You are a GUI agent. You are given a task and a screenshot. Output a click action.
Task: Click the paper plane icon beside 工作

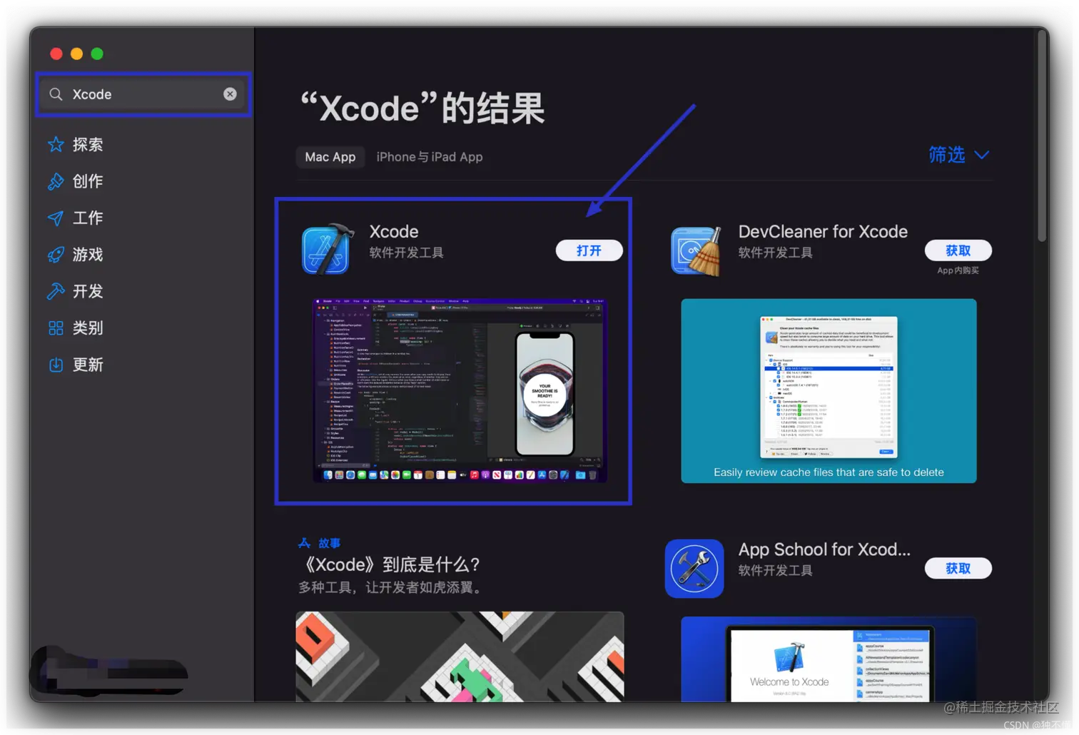56,218
